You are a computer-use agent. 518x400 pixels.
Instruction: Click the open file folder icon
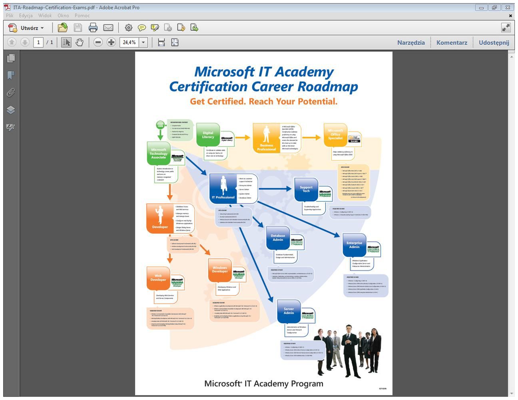click(63, 28)
